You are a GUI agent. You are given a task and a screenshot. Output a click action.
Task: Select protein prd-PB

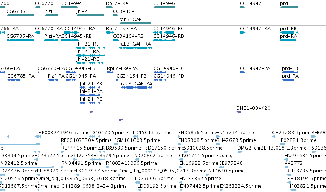click(x=290, y=68)
